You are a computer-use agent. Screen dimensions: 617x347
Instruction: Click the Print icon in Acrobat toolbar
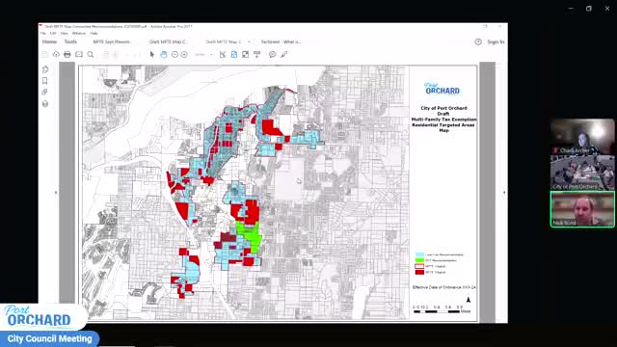(x=67, y=55)
